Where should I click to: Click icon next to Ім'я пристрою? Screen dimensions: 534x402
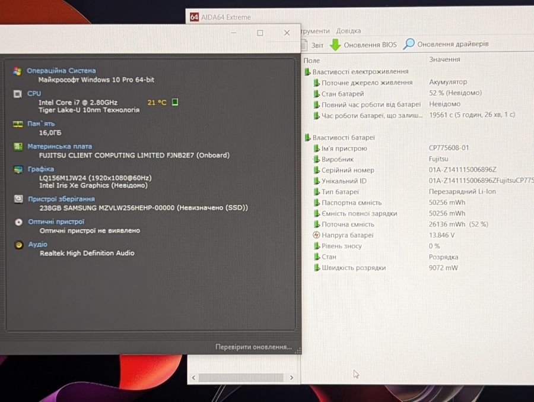pyautogui.click(x=316, y=148)
